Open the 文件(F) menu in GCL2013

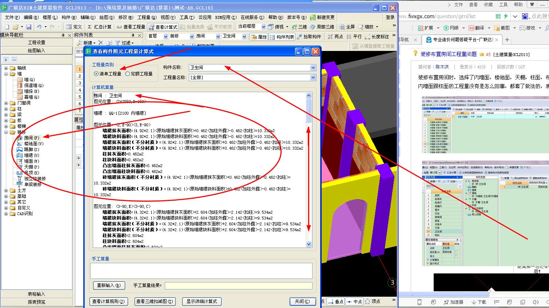click(12, 17)
